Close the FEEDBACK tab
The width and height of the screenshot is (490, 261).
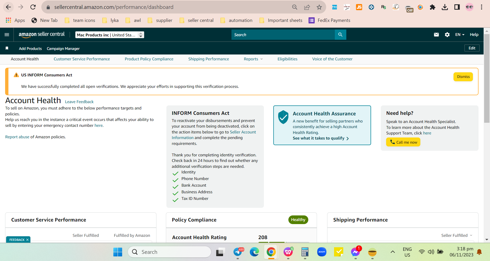click(27, 240)
